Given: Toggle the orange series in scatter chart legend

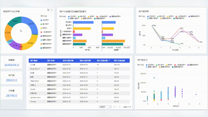Looking at the screenshot, I should pos(160,67).
